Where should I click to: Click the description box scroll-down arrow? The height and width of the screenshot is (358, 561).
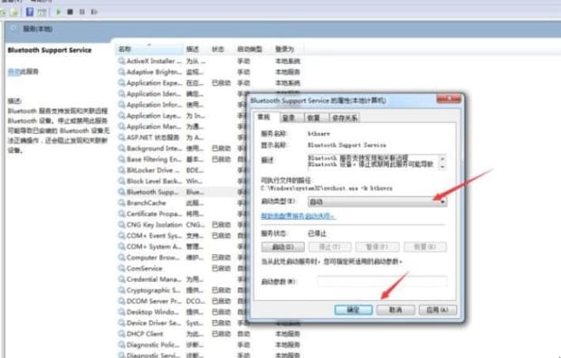442,166
